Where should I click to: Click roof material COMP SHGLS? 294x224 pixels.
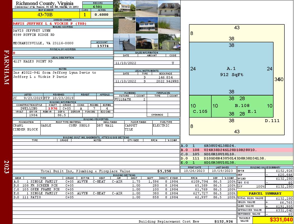click(x=79, y=125)
